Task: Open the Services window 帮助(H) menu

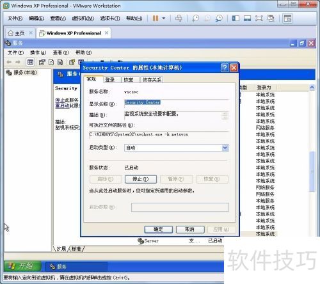Action: 83,52
